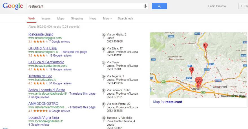Click map pin F beside Via della Fratta
This screenshot has height=129, width=248.
tap(104, 105)
